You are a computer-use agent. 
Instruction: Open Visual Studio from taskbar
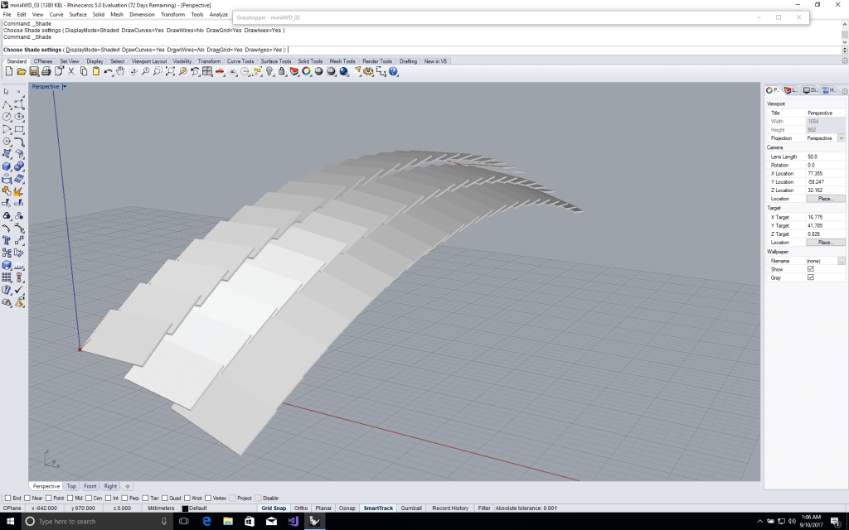tap(293, 522)
